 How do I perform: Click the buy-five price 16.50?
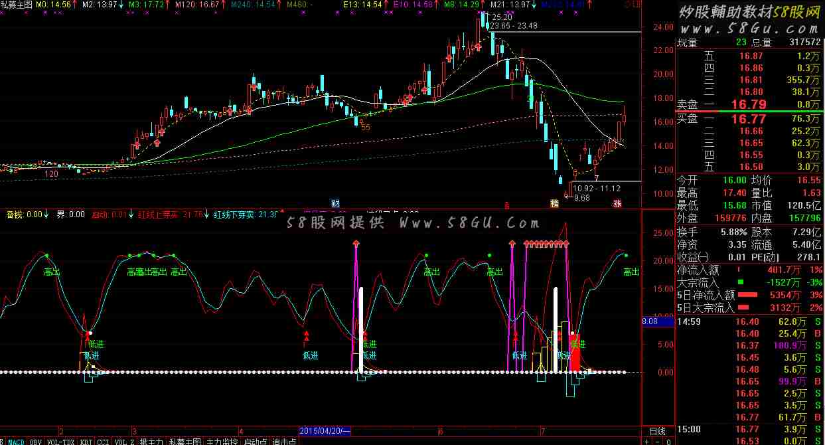pos(751,167)
